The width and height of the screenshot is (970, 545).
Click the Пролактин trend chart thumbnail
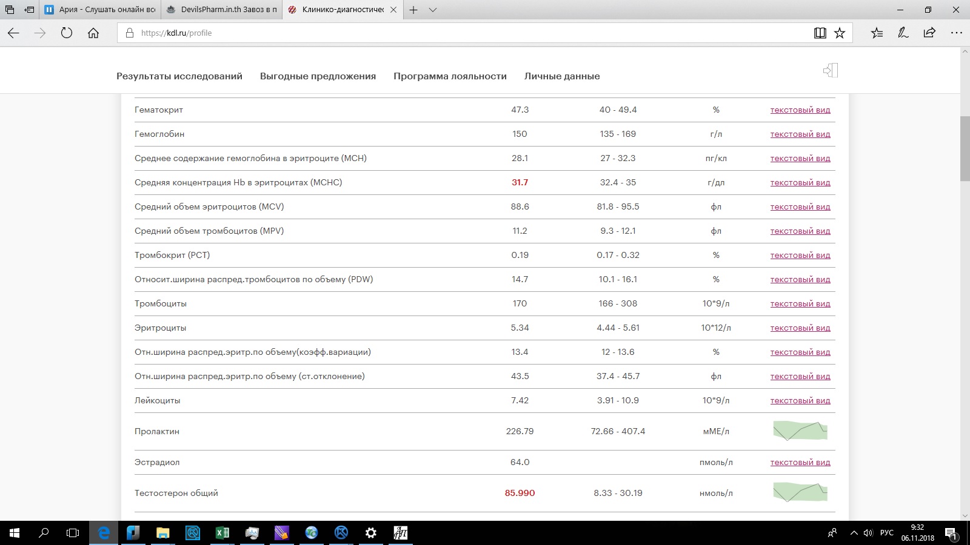pyautogui.click(x=800, y=431)
